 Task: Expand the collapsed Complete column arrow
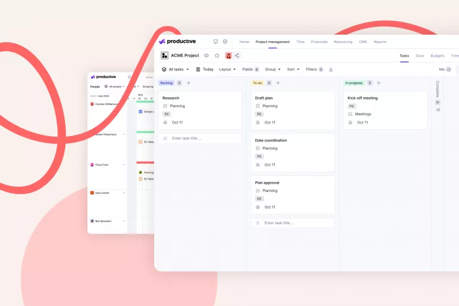tap(437, 110)
